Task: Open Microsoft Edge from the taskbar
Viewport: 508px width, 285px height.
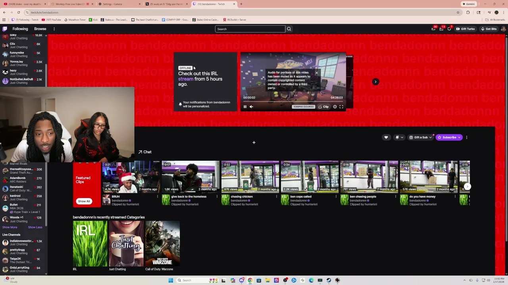Action: coord(311,280)
